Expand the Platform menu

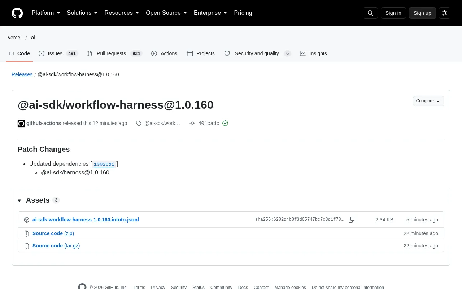point(46,13)
